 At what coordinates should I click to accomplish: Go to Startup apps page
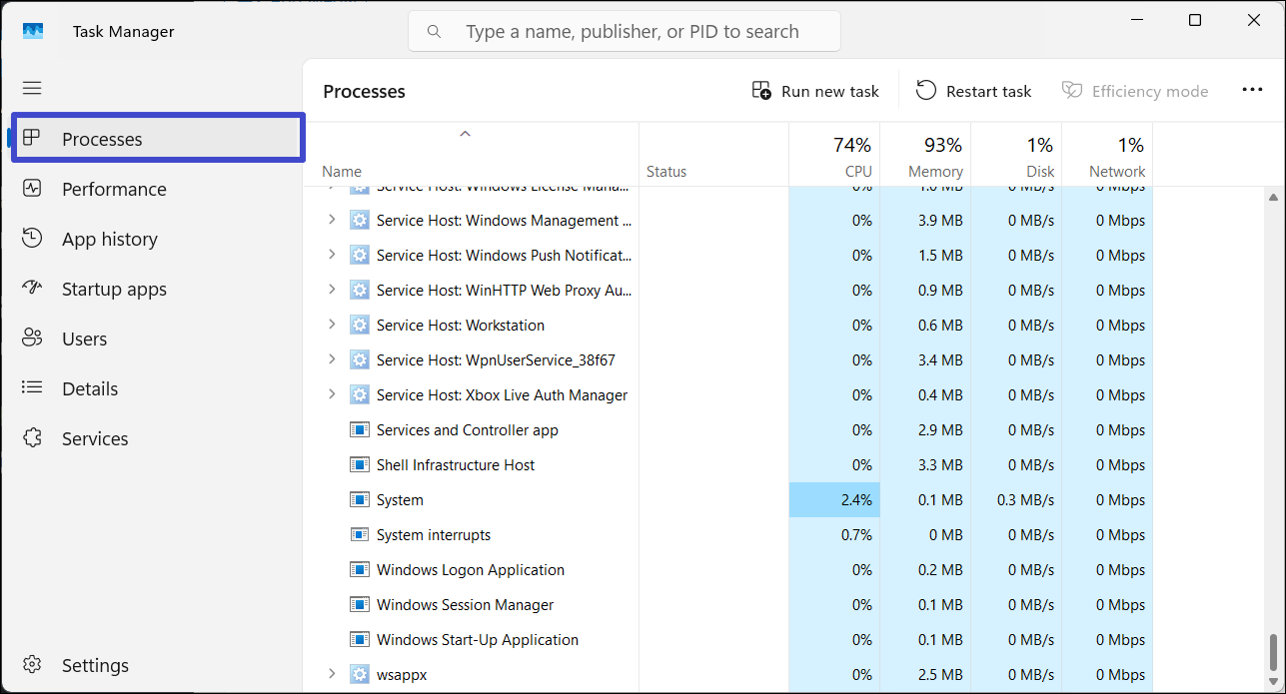click(x=114, y=289)
